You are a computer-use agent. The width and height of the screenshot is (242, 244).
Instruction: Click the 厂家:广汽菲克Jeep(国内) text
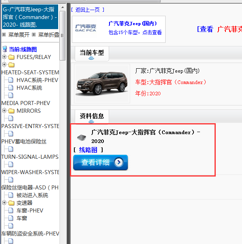[167, 71]
